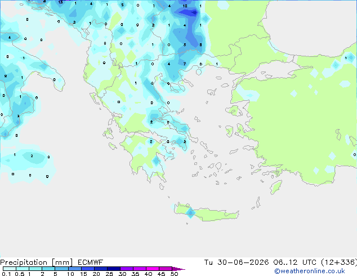Viewport: 357px width, 276px height.
Task: Click the 40–45 mm magenta legend box
Action: (x=153, y=269)
